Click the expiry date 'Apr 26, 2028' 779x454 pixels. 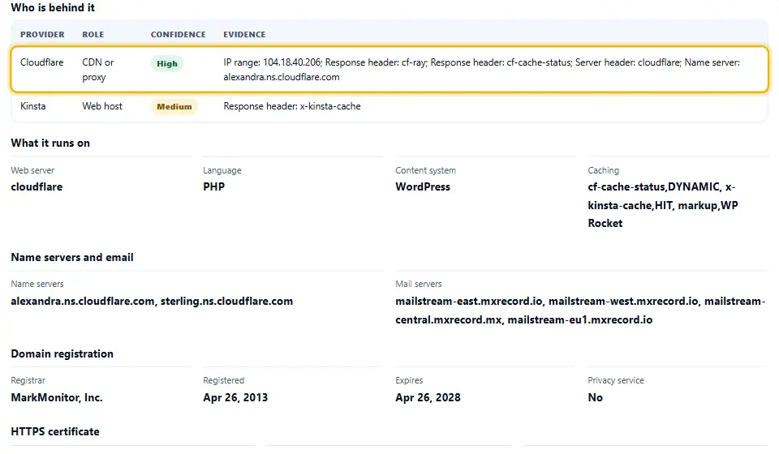pyautogui.click(x=428, y=397)
